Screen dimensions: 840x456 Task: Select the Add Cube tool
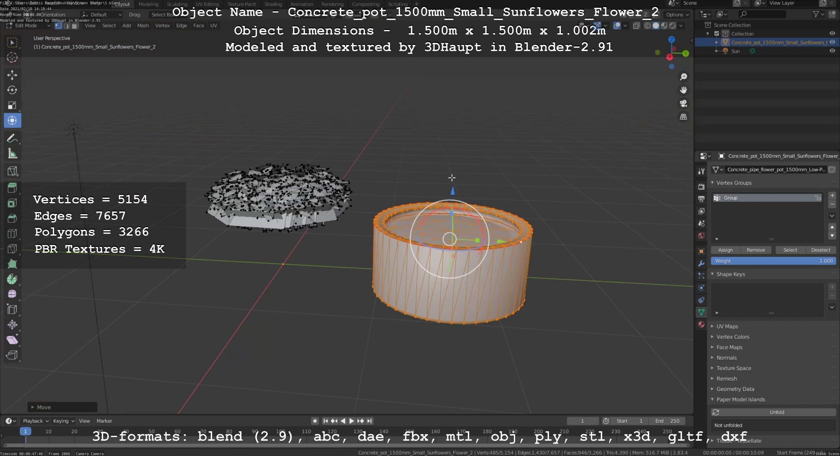(13, 171)
